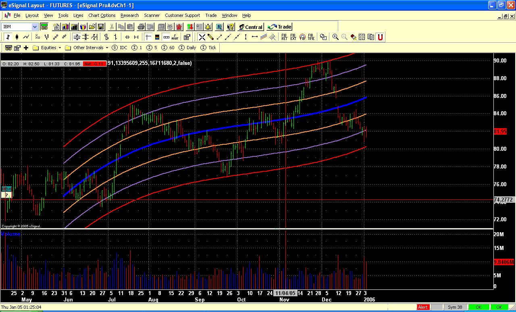The height and width of the screenshot is (312, 516).
Task: Click the red Alert status indicator
Action: [x=423, y=307]
